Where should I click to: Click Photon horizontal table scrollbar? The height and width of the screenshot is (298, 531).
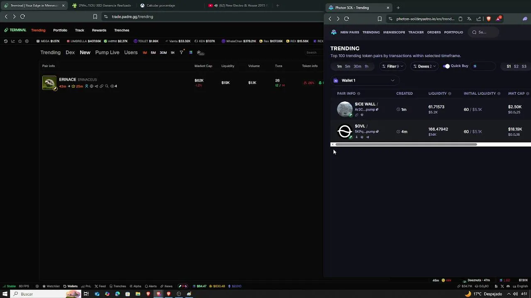406,144
